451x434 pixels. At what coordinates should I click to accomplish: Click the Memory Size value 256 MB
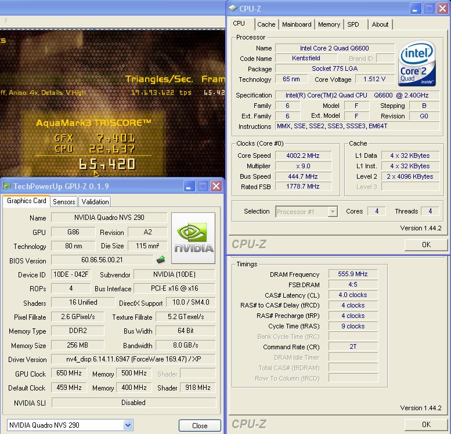[x=78, y=345]
